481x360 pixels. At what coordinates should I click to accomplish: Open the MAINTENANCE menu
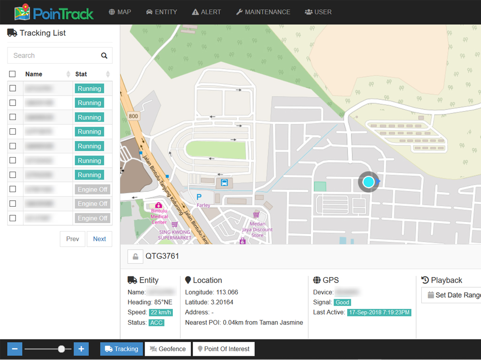pos(263,12)
